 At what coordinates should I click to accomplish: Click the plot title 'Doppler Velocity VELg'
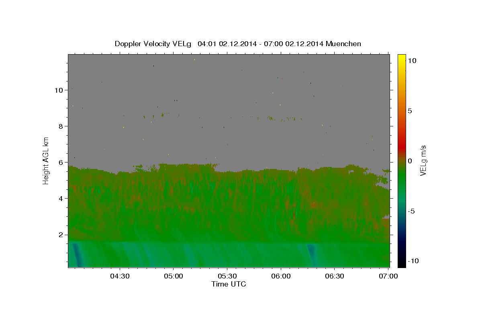click(153, 44)
